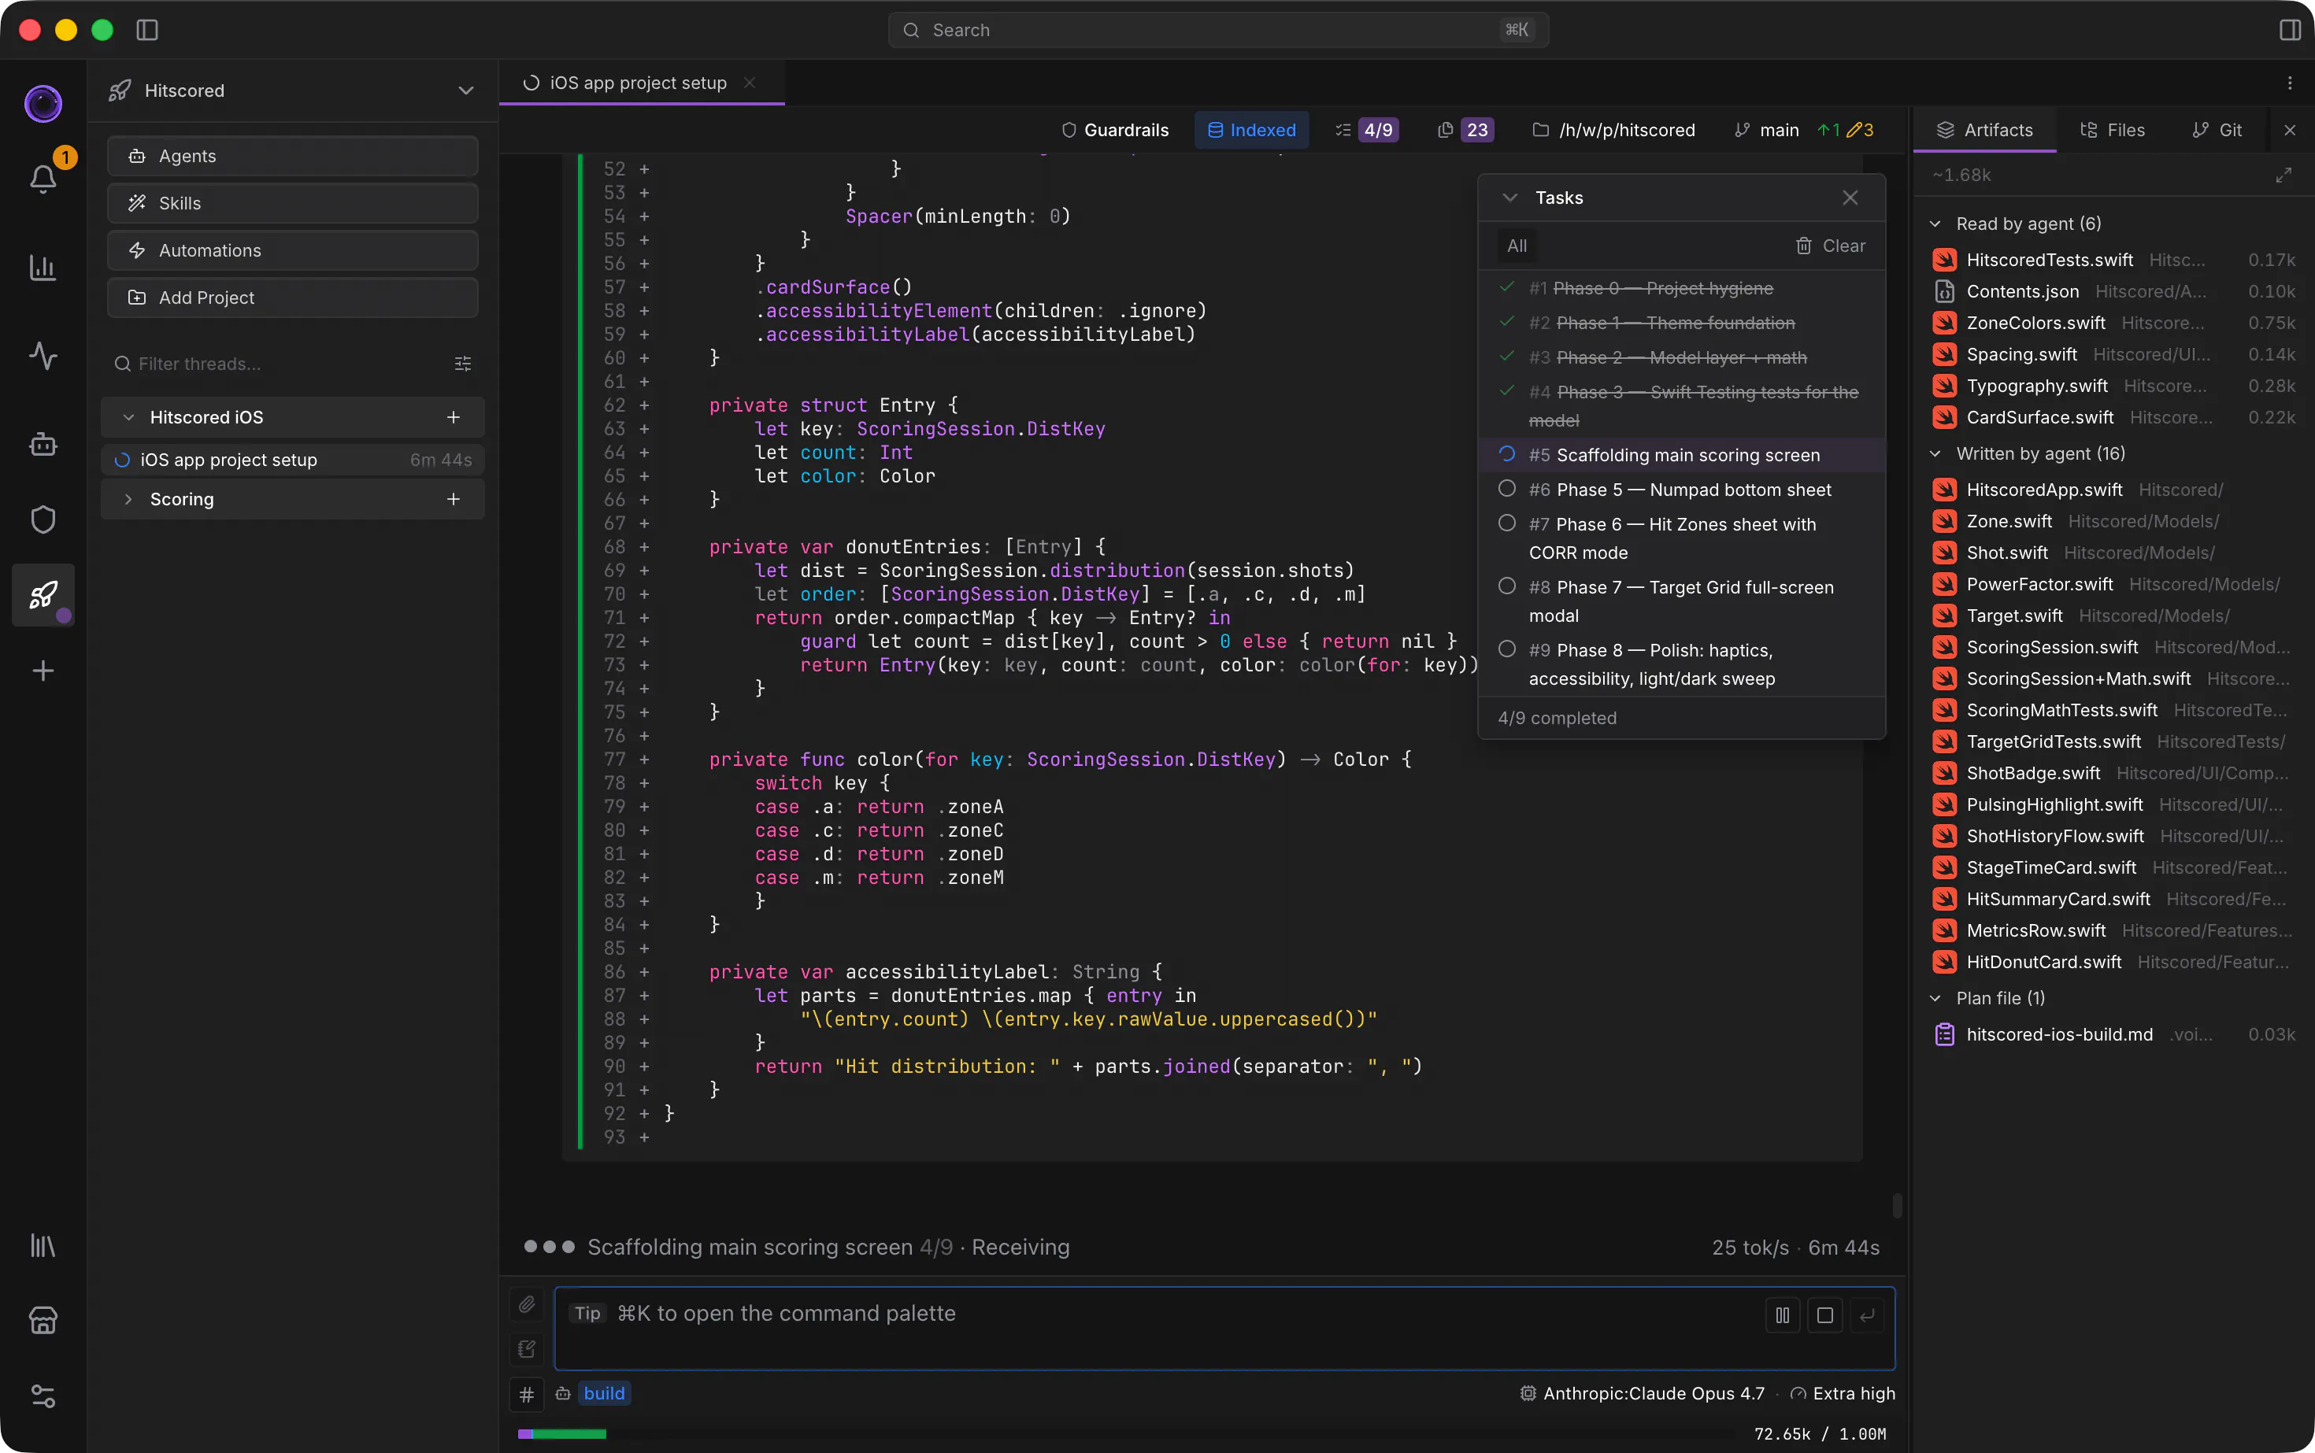Open the storefront marketplace icon
This screenshot has height=1453, width=2315.
pos(43,1321)
